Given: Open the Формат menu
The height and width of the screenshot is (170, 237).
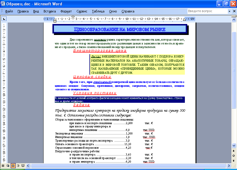Looking at the screenshot, I should 66,11.
